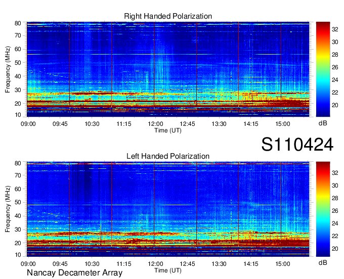Click the Right Handed Polarization color bar

click(323, 69)
